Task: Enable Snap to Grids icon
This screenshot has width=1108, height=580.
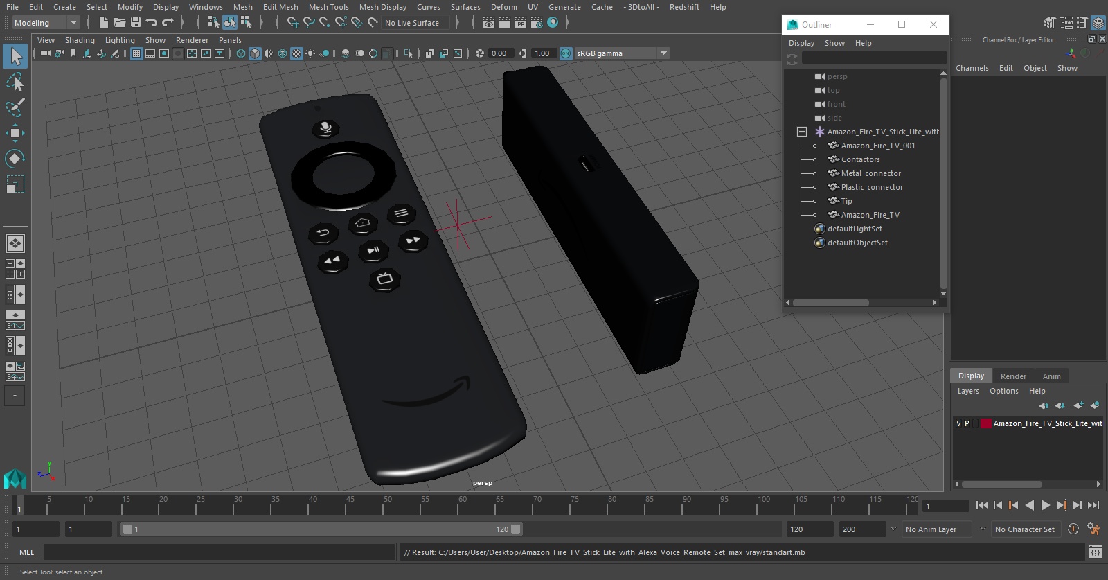Action: (x=293, y=23)
